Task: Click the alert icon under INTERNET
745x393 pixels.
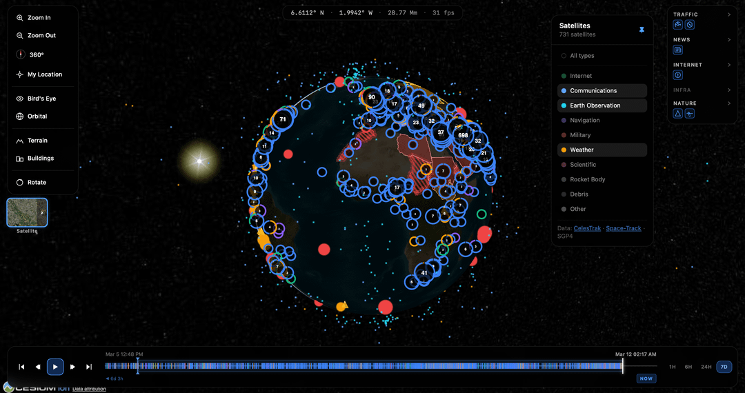Action: coord(678,75)
